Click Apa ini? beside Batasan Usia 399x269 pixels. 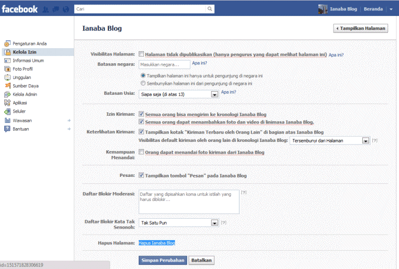pos(228,92)
